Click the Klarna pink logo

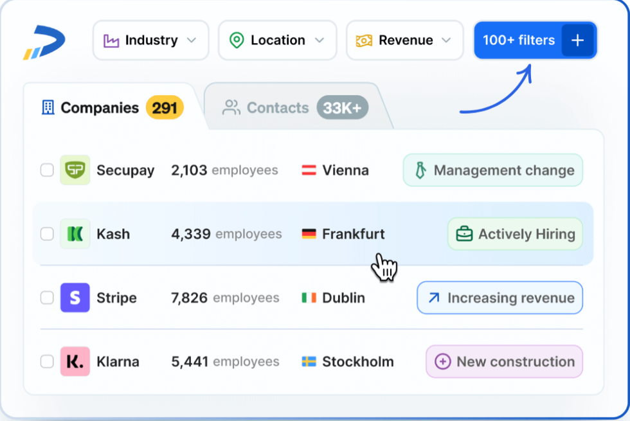pos(75,361)
